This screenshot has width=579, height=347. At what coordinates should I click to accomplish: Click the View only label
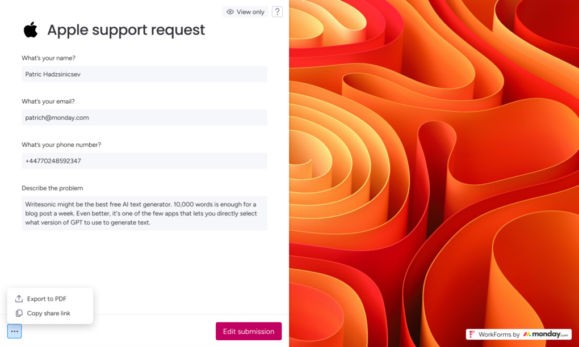click(x=250, y=12)
